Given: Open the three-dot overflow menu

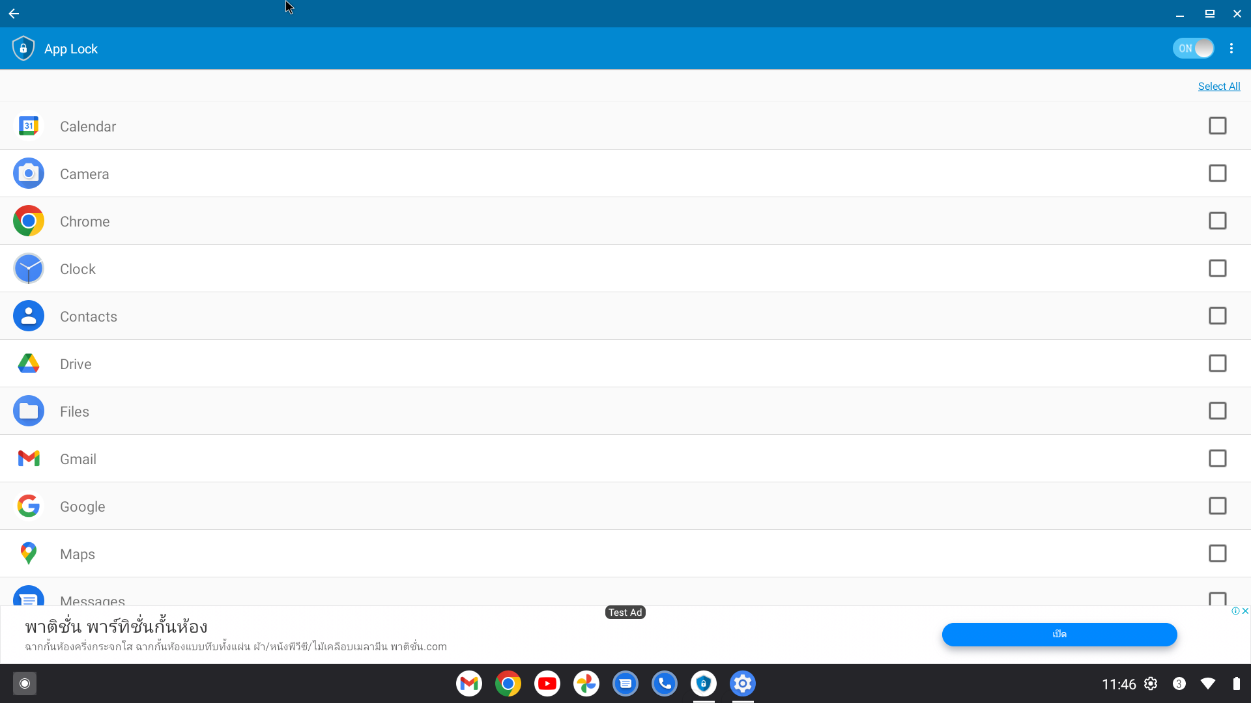Looking at the screenshot, I should tap(1232, 48).
